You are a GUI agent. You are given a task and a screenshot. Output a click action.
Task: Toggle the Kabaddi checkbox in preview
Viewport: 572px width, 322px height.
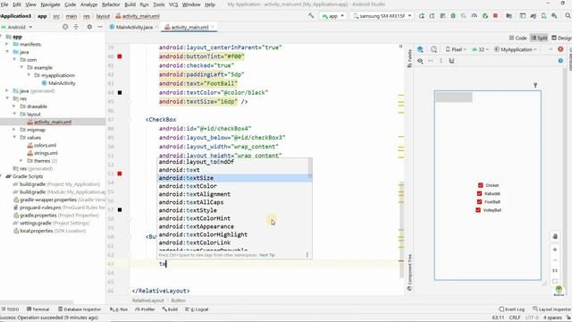480,193
